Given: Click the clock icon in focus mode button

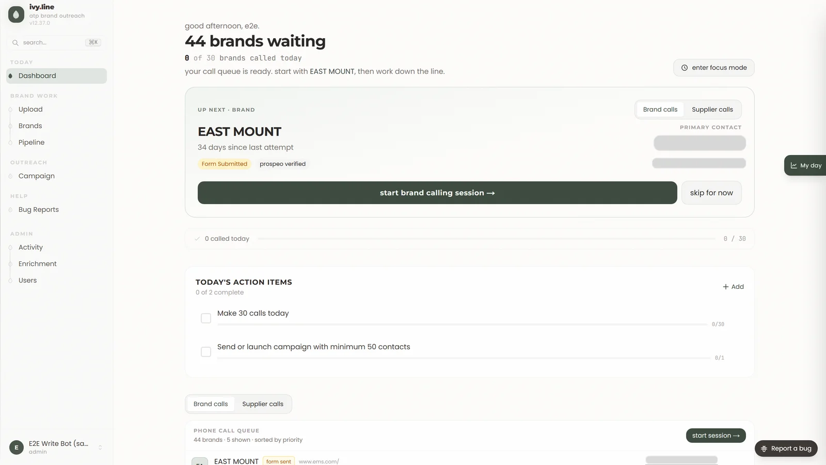Looking at the screenshot, I should [685, 68].
